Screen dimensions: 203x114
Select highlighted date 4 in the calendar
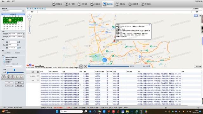(x=10, y=20)
